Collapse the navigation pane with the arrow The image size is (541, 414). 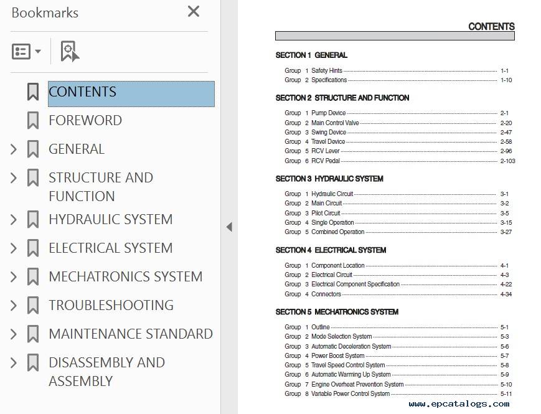pyautogui.click(x=229, y=227)
